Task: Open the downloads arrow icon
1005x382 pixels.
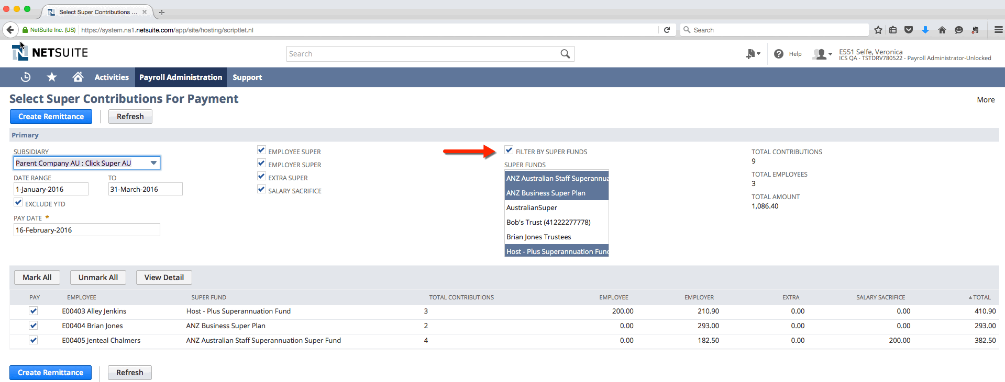Action: tap(925, 30)
